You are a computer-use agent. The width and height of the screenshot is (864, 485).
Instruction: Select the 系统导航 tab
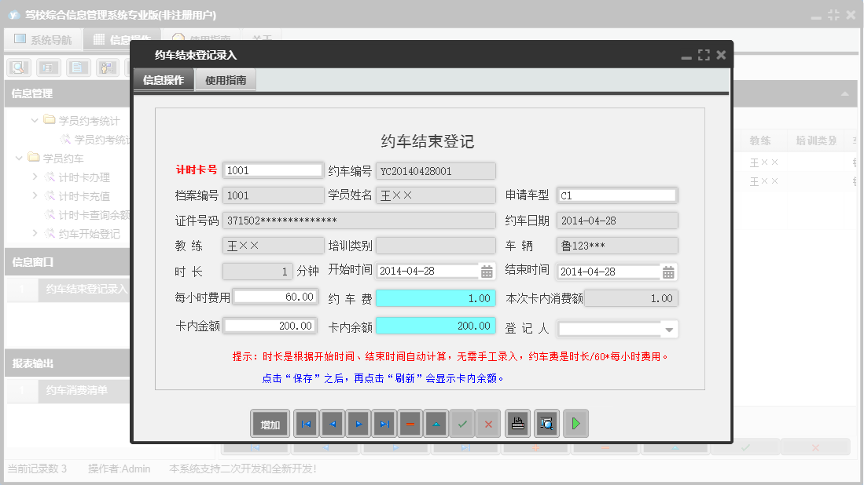tap(43, 38)
